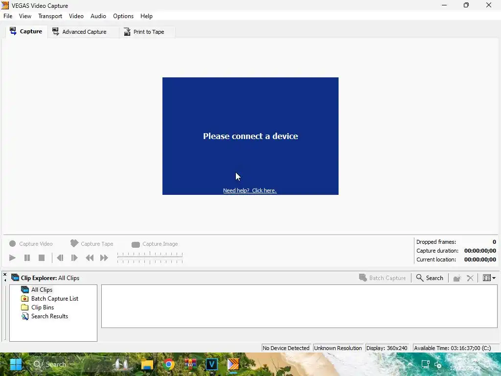The width and height of the screenshot is (501, 376).
Task: Click the Search button in Clip Explorer
Action: [x=430, y=278]
